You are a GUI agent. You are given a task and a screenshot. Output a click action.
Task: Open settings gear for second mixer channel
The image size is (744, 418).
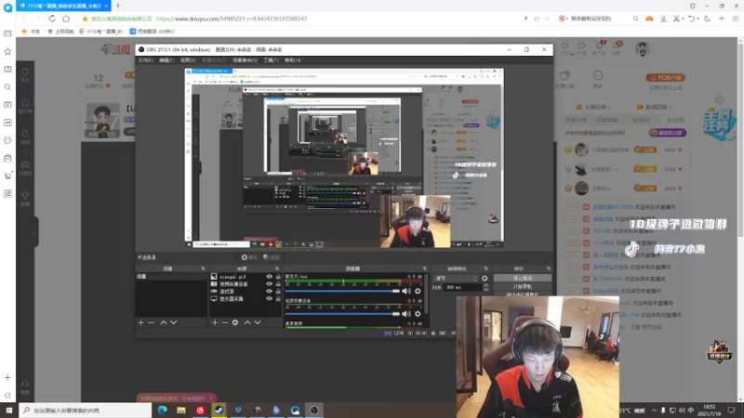(418, 314)
